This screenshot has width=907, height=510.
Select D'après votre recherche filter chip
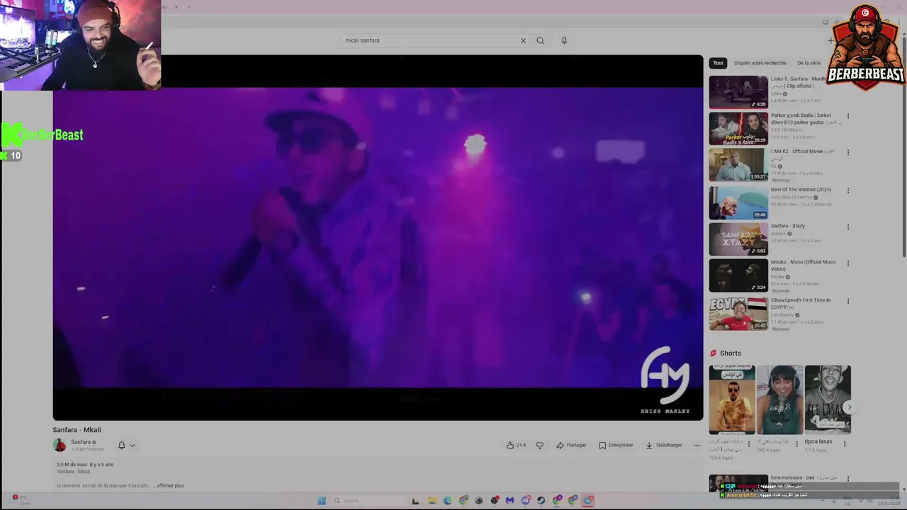[x=760, y=63]
